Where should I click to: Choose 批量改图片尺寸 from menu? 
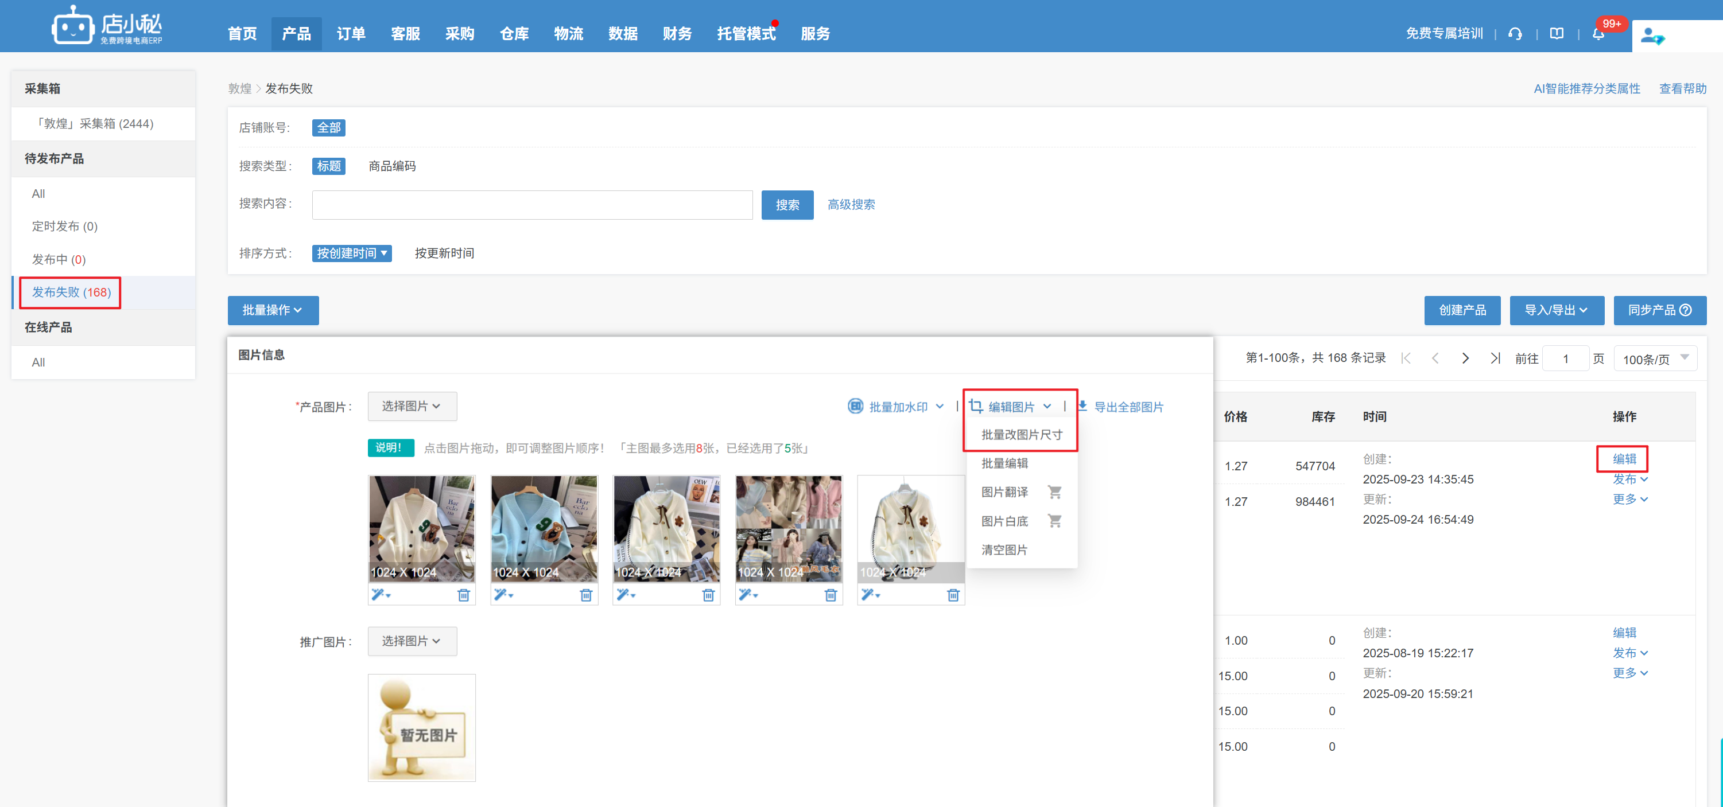pos(1022,435)
